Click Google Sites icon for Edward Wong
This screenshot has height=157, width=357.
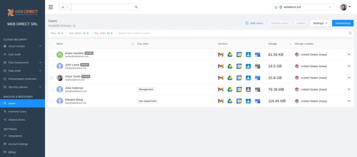point(257,101)
